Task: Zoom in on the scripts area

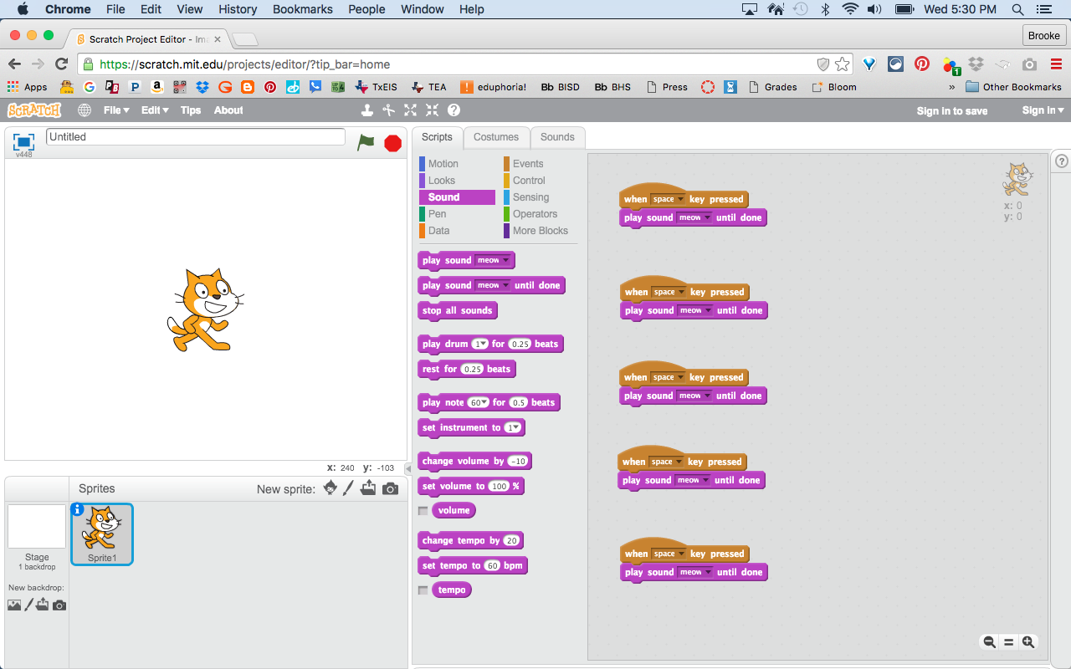Action: pos(1028,641)
